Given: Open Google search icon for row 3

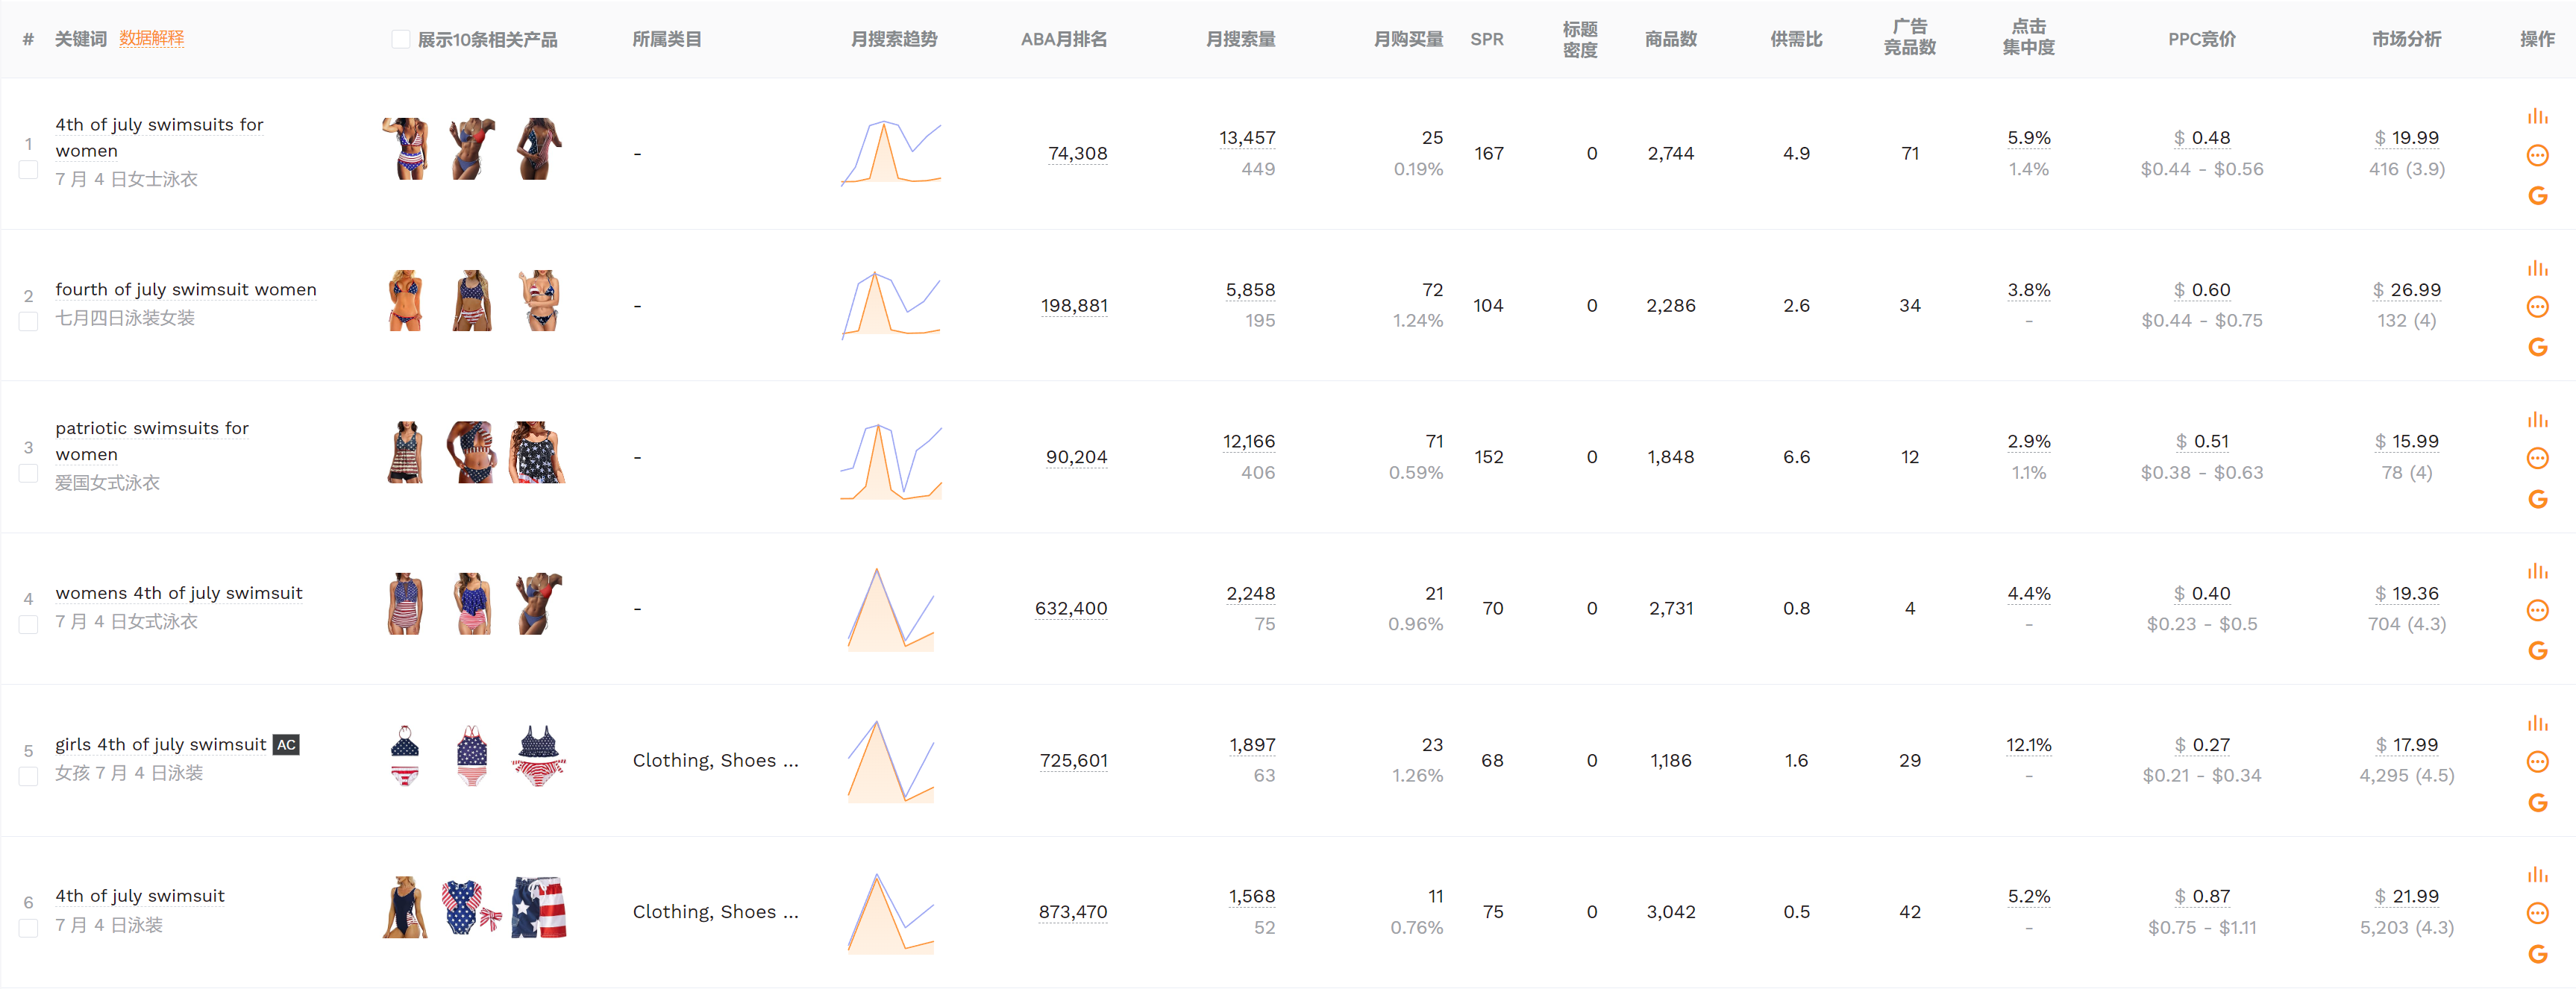Looking at the screenshot, I should tap(2537, 499).
